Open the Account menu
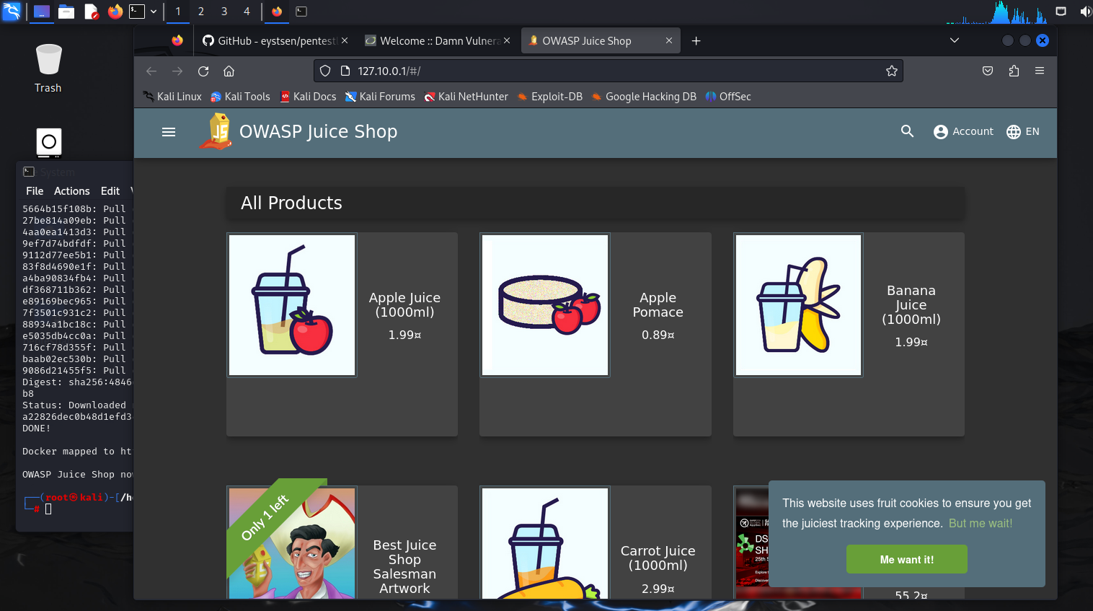1093x611 pixels. 963,131
